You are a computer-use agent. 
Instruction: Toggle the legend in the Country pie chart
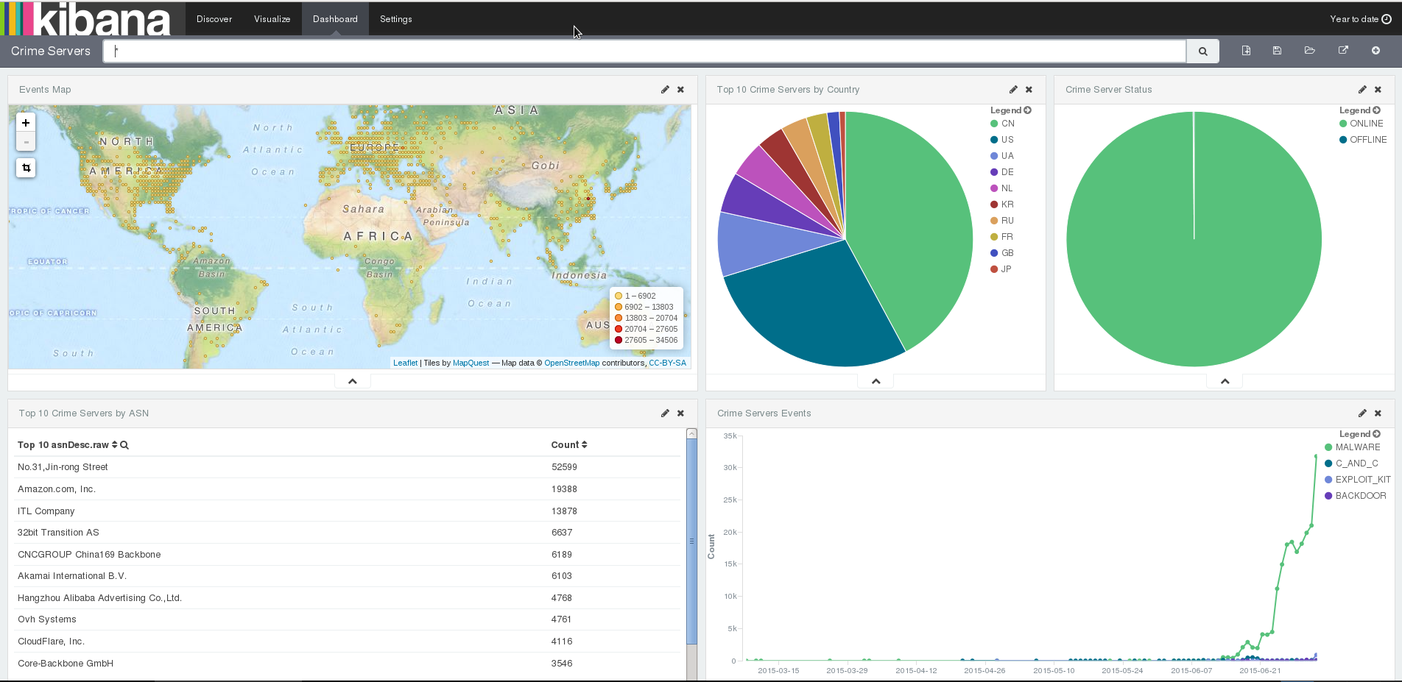(x=1011, y=110)
